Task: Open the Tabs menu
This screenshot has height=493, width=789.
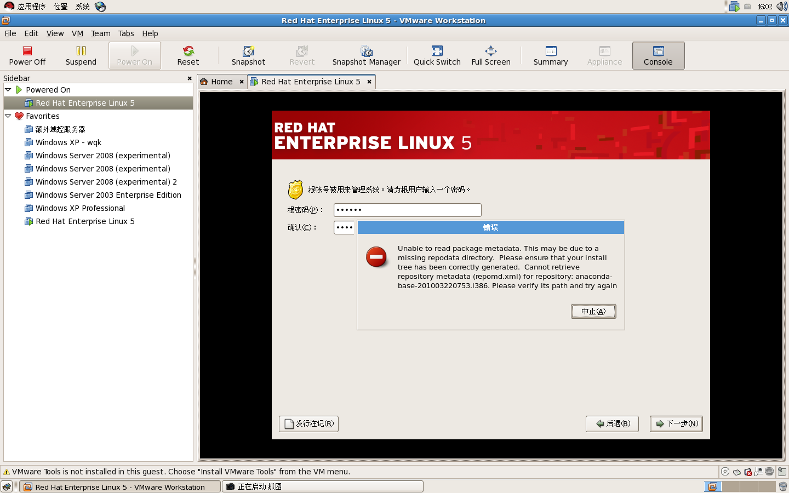Action: point(126,33)
